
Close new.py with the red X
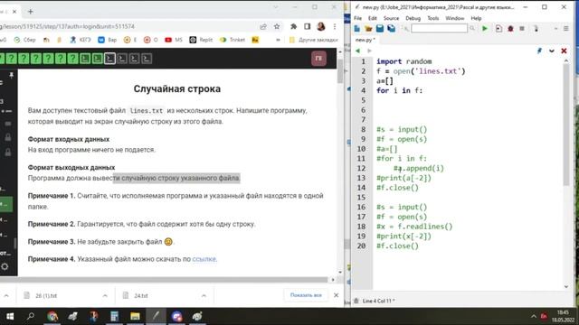[x=564, y=51]
